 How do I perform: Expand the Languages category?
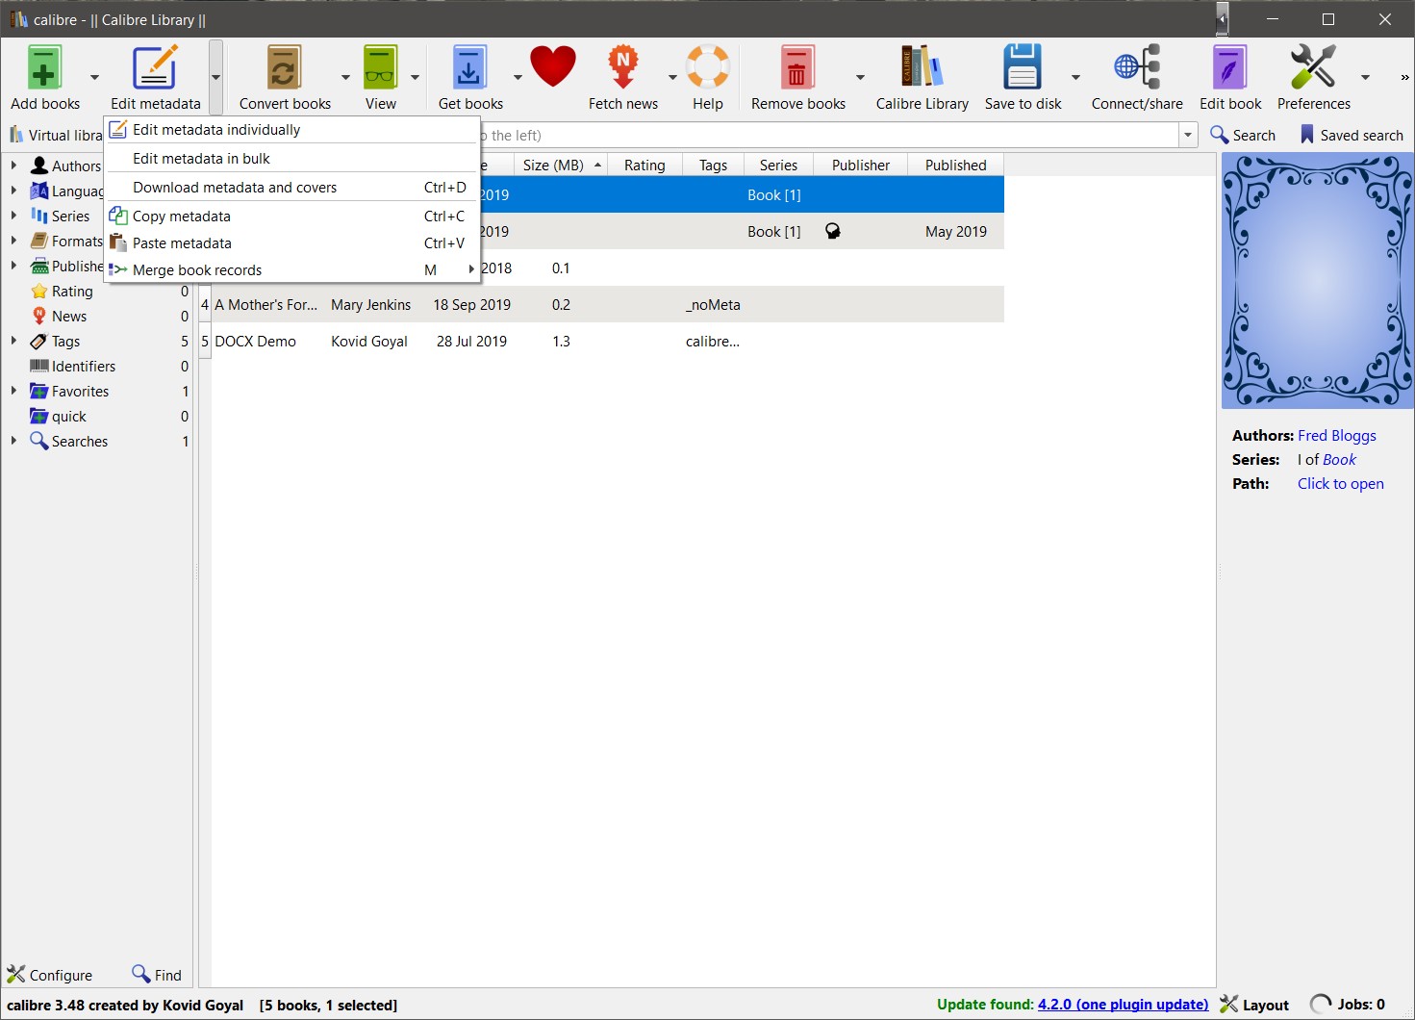click(x=13, y=191)
